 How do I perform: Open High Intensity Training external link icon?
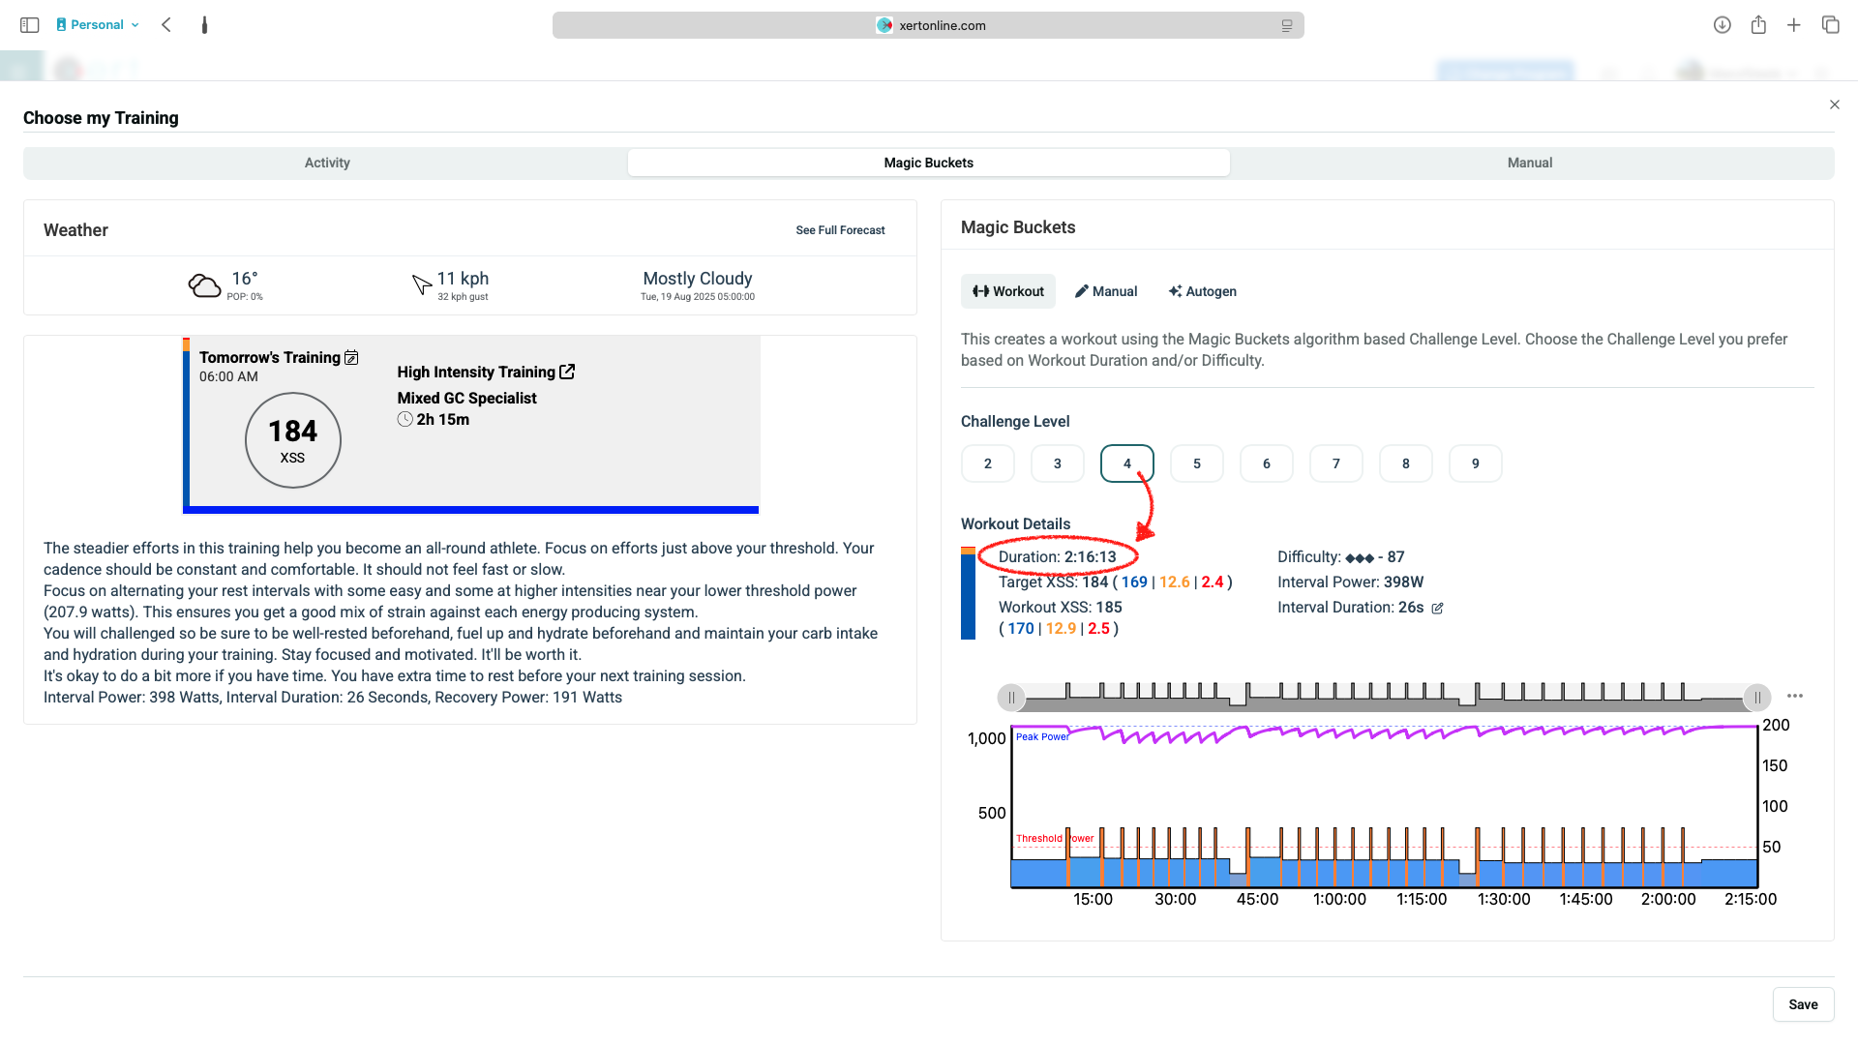(x=567, y=372)
